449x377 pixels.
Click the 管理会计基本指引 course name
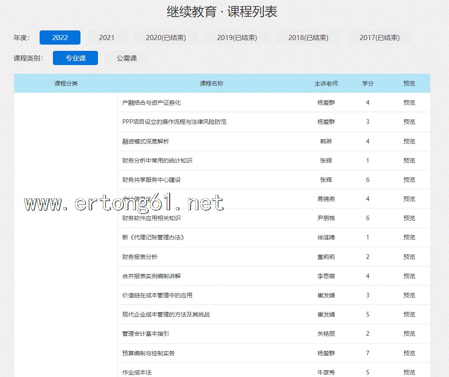[145, 334]
